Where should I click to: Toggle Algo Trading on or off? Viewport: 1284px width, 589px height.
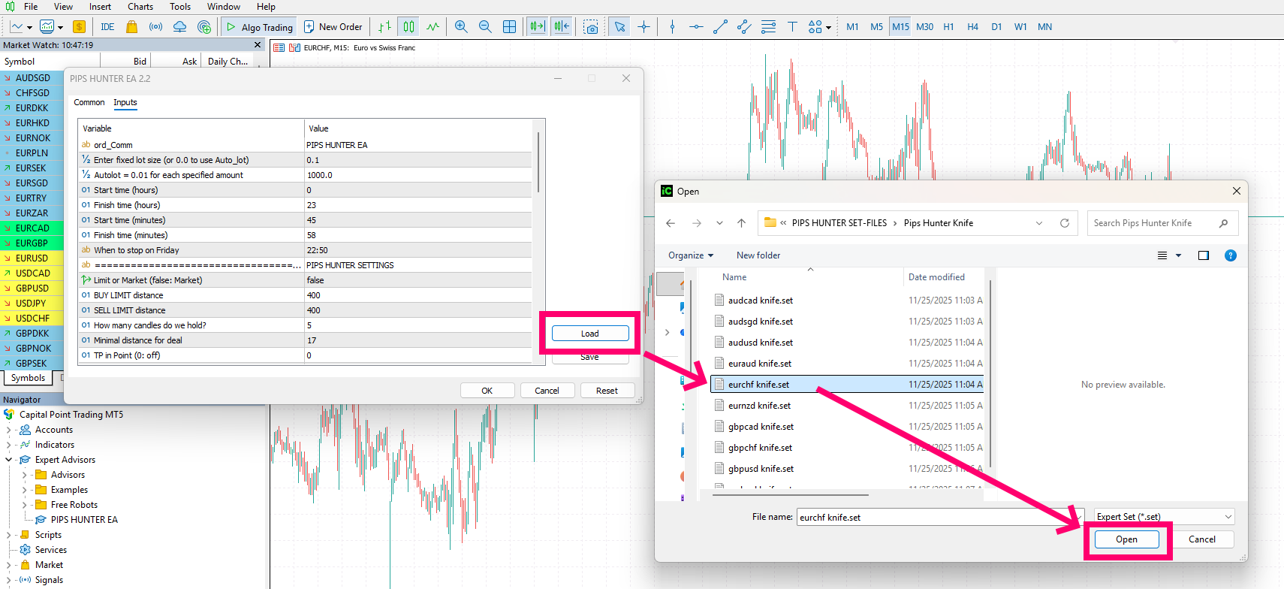tap(260, 27)
